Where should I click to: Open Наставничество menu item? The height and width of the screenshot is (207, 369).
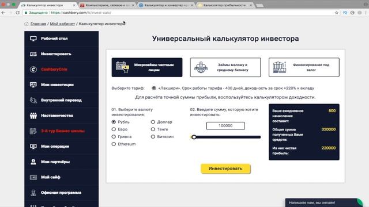click(x=62, y=116)
